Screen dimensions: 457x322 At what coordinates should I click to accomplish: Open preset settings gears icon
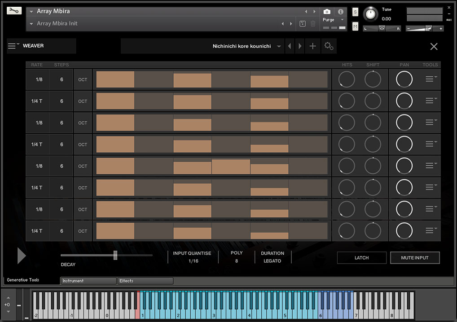(x=329, y=46)
